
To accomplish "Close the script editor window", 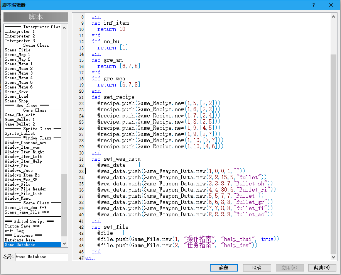I will click(x=331, y=5).
